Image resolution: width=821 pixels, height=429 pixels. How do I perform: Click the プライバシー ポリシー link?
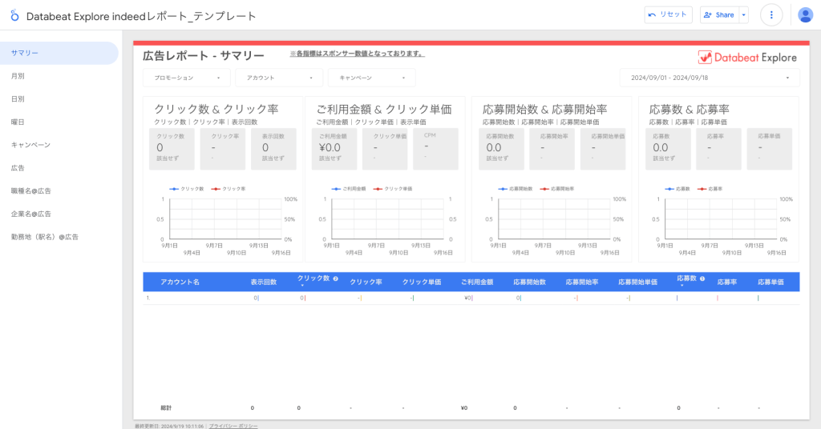[233, 427]
